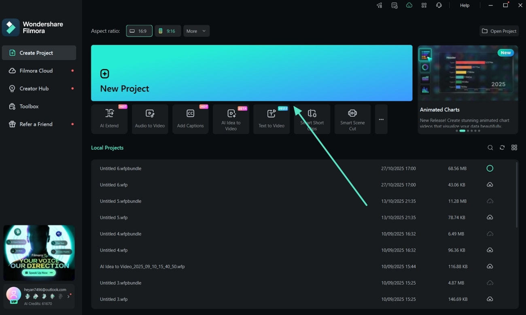The image size is (526, 315).
Task: Click the cloud icon for Untitled 3.wfpbundle
Action: point(490,283)
